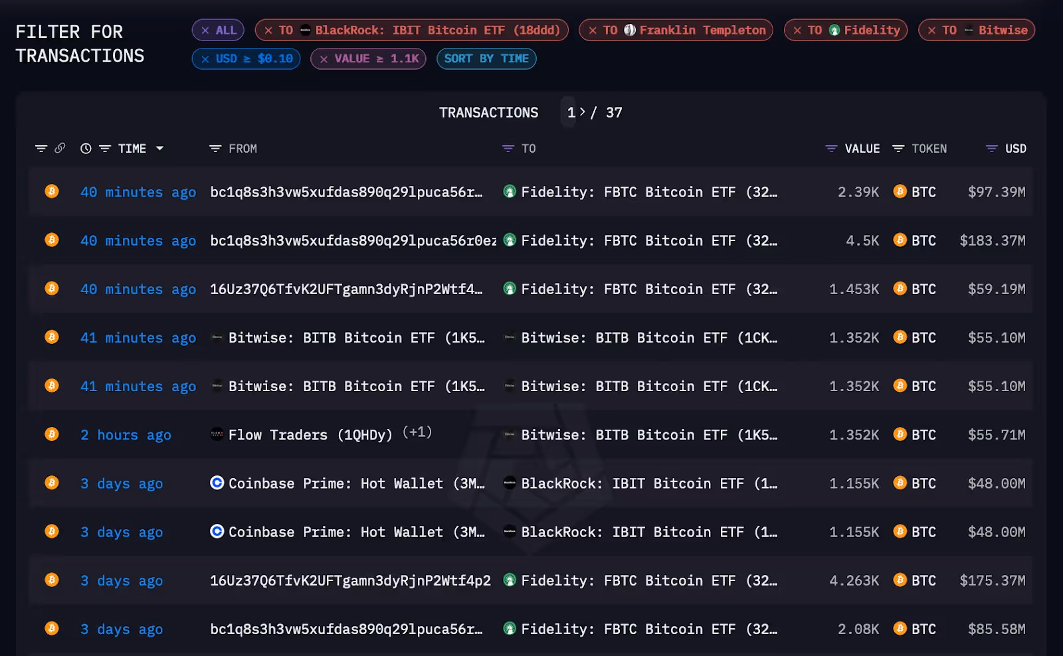Open Bitwise BITB recipient in Flow Traders row
Image resolution: width=1063 pixels, height=656 pixels.
648,435
